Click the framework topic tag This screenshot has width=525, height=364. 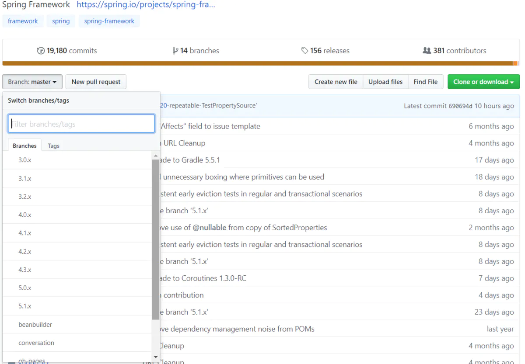click(23, 21)
